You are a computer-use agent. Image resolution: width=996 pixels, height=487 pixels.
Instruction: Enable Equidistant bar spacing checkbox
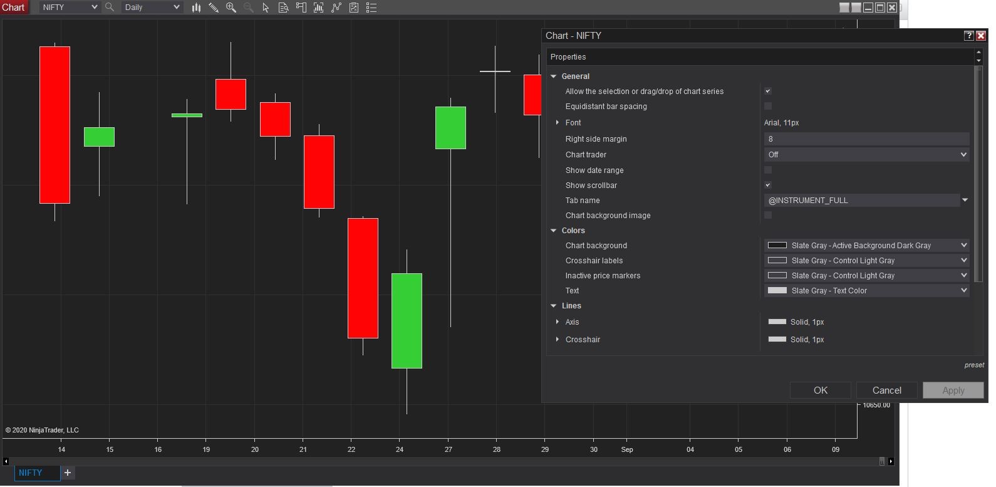tap(768, 107)
